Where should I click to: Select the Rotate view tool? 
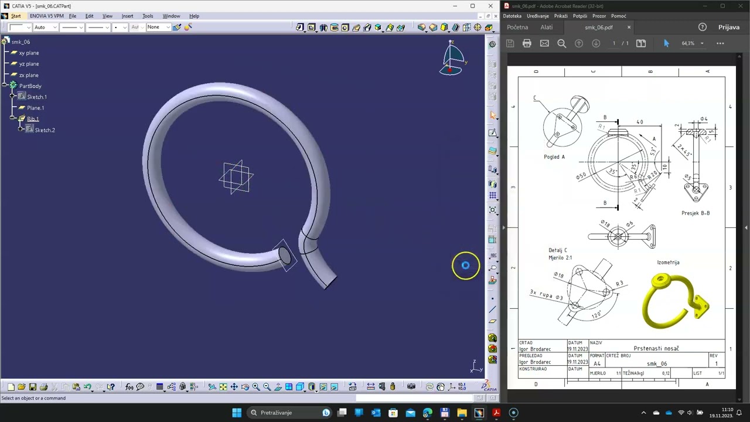[x=245, y=387]
